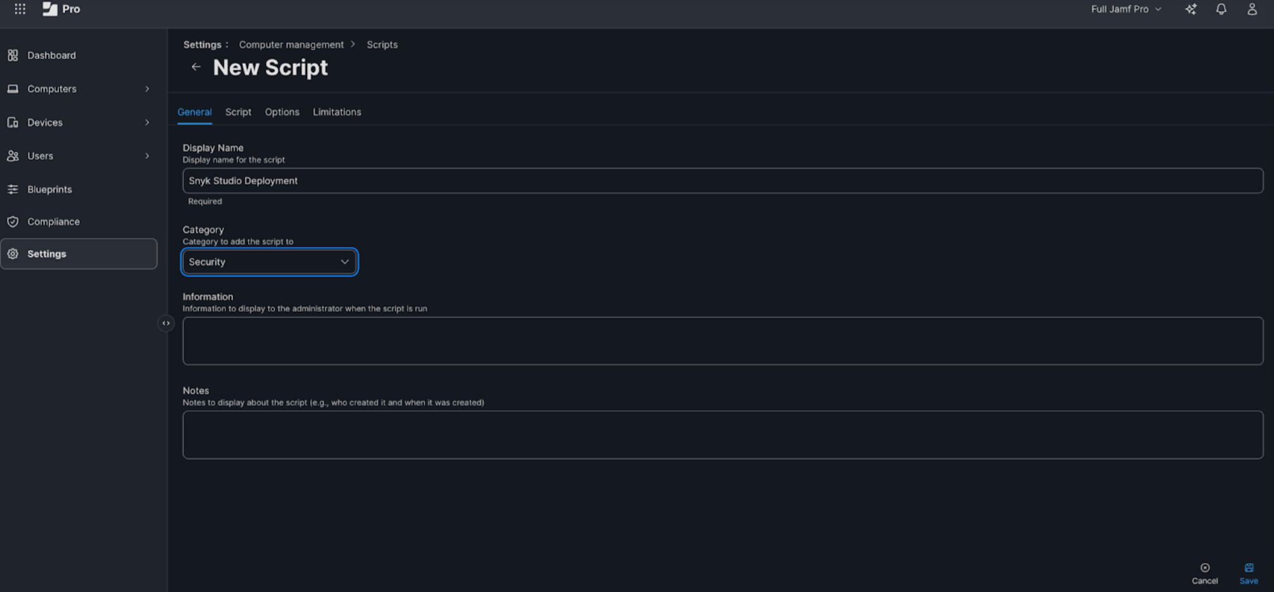Open Blueprints in the sidebar
This screenshot has width=1274, height=592.
click(49, 190)
